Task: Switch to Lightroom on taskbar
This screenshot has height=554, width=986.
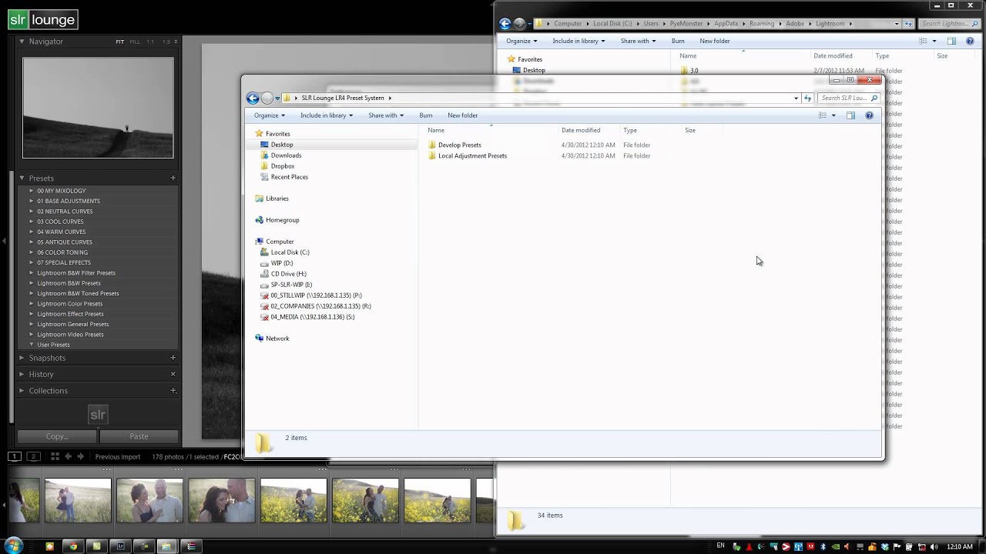Action: click(x=120, y=546)
